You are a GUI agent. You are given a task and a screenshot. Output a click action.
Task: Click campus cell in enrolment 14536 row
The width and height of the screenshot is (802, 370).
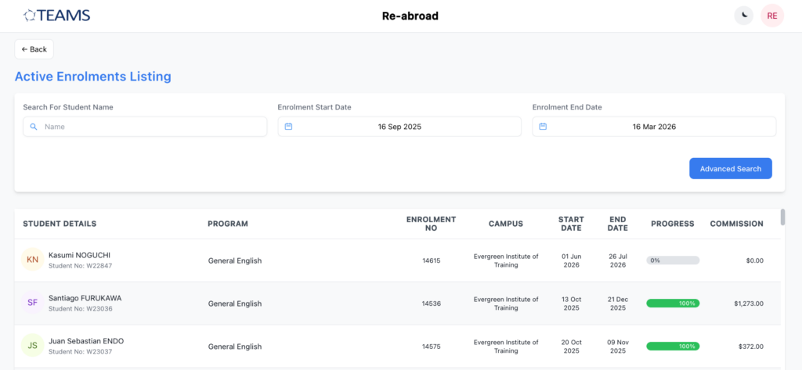tap(506, 304)
